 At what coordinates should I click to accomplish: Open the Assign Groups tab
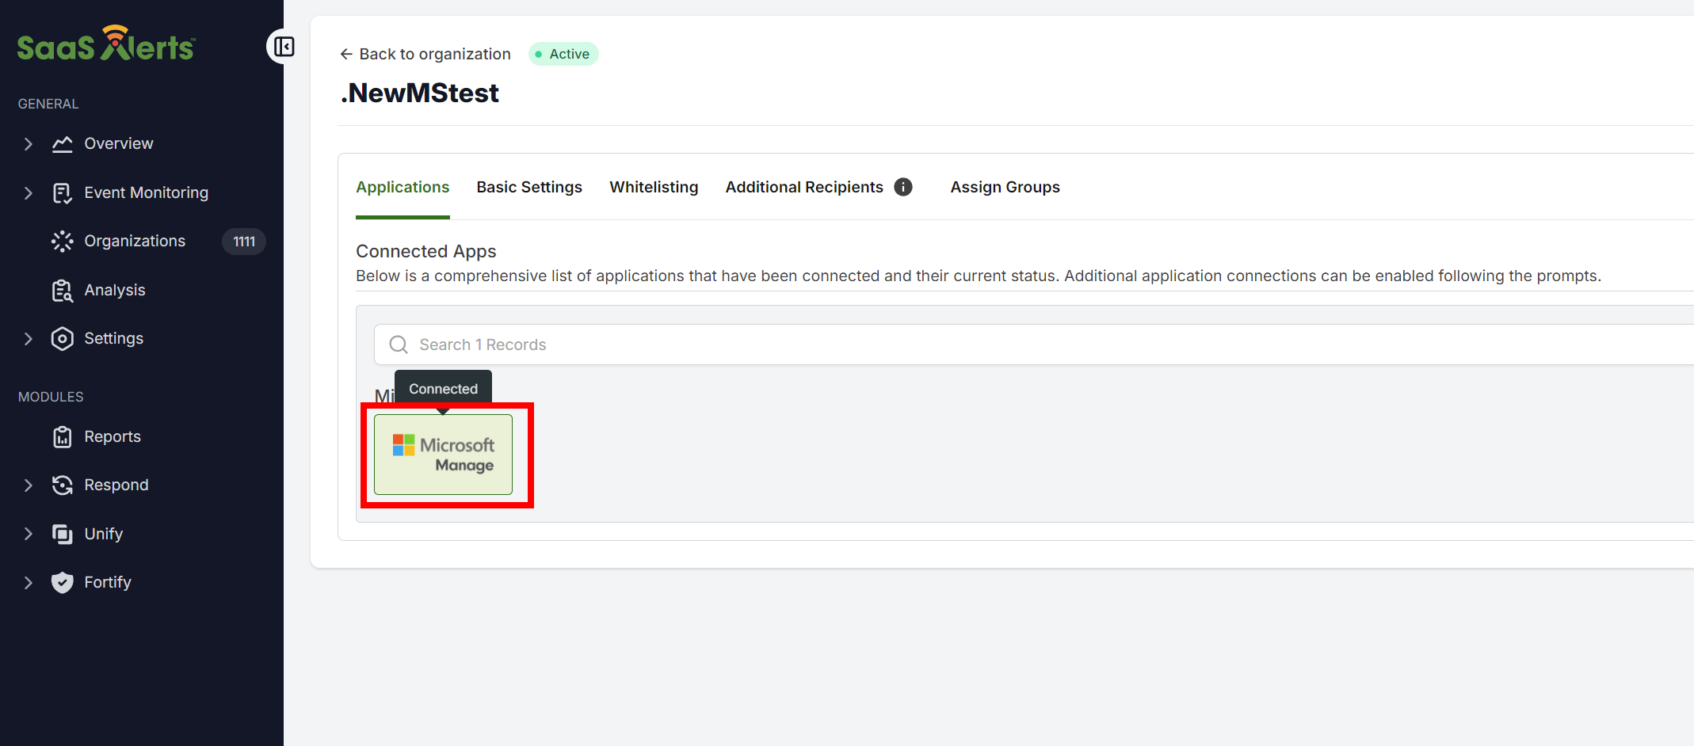[x=1005, y=187]
